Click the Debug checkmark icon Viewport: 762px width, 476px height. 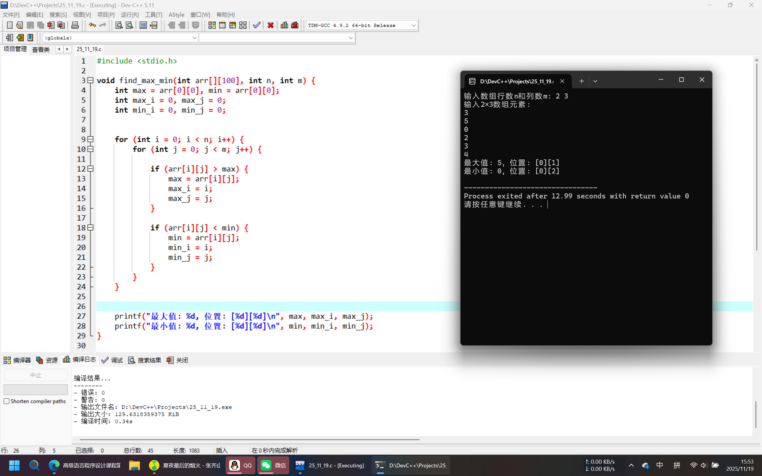(x=257, y=25)
